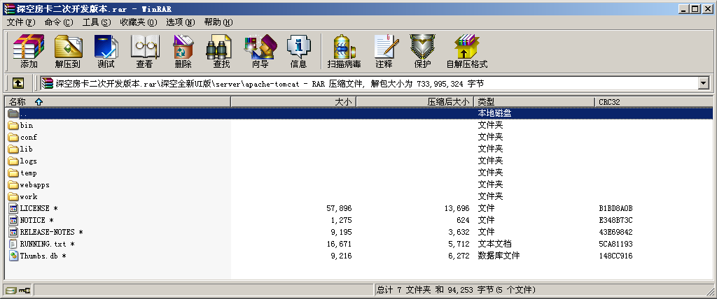Image resolution: width=717 pixels, height=299 pixels.
Task: Go up one folder level button
Action: click(18, 84)
